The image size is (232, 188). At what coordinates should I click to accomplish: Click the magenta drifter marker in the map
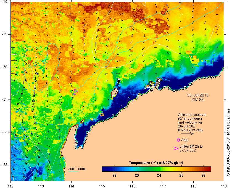click(x=75, y=92)
